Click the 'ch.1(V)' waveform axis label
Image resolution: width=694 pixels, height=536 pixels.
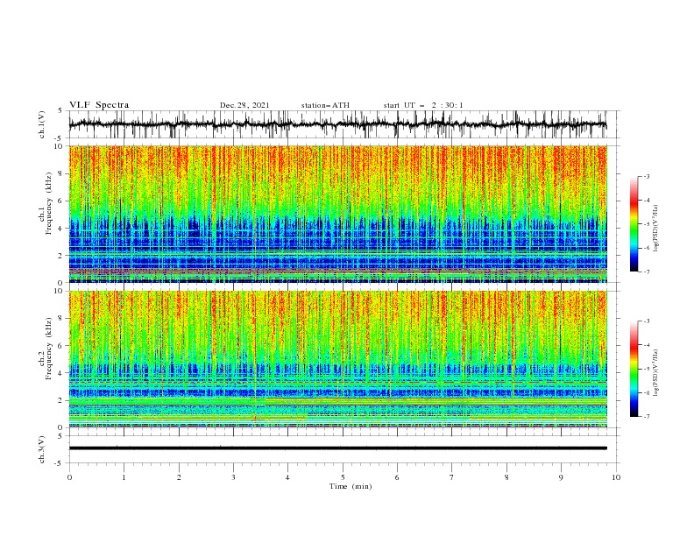click(x=42, y=124)
